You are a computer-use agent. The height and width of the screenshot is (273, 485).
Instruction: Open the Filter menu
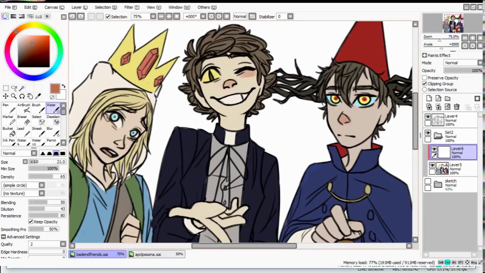click(x=131, y=7)
